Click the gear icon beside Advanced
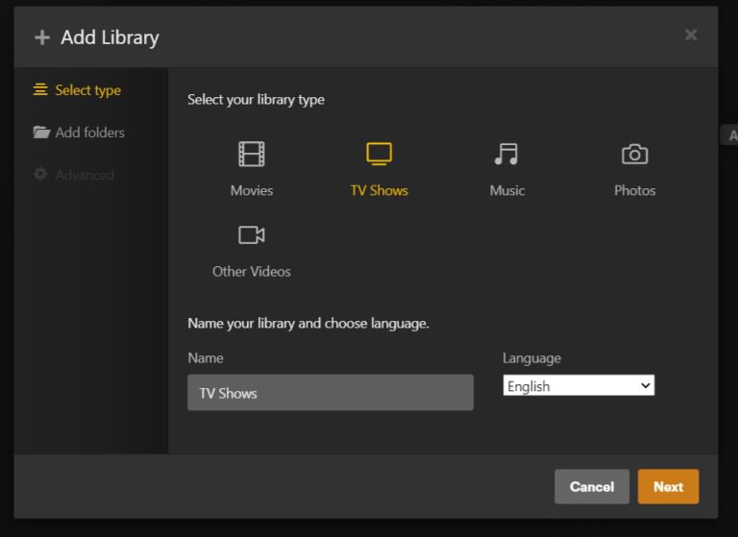Screen dimensions: 738x537 point(40,175)
